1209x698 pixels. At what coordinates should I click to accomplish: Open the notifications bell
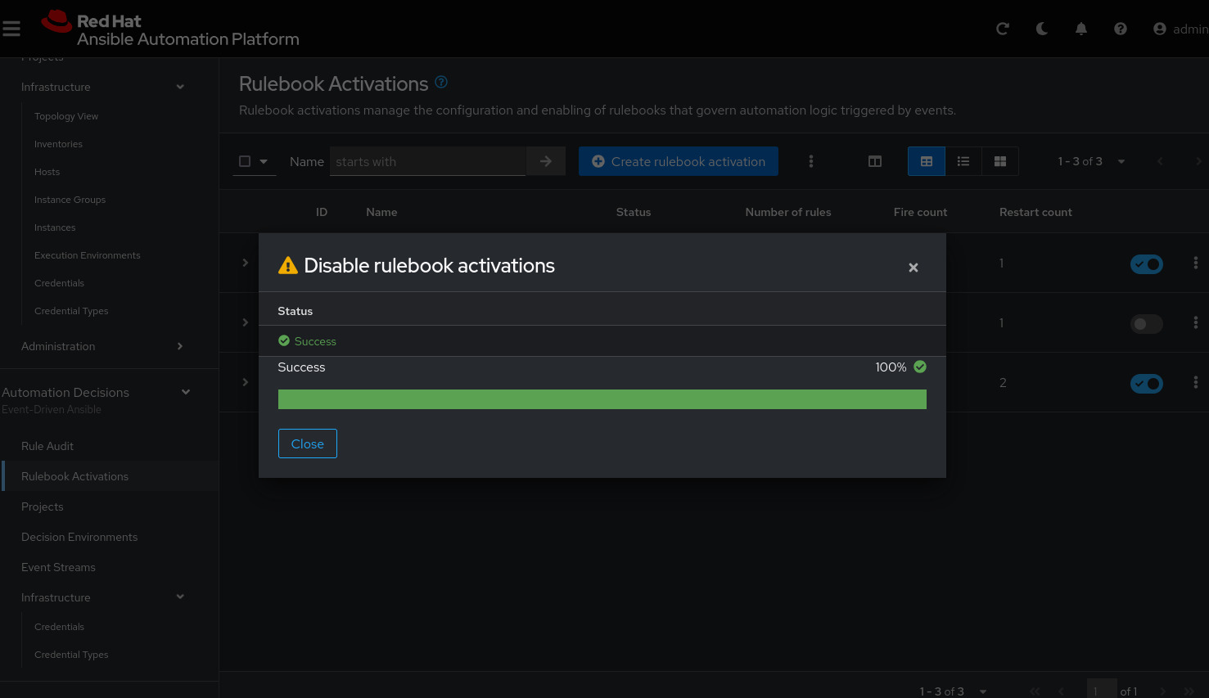(x=1081, y=29)
